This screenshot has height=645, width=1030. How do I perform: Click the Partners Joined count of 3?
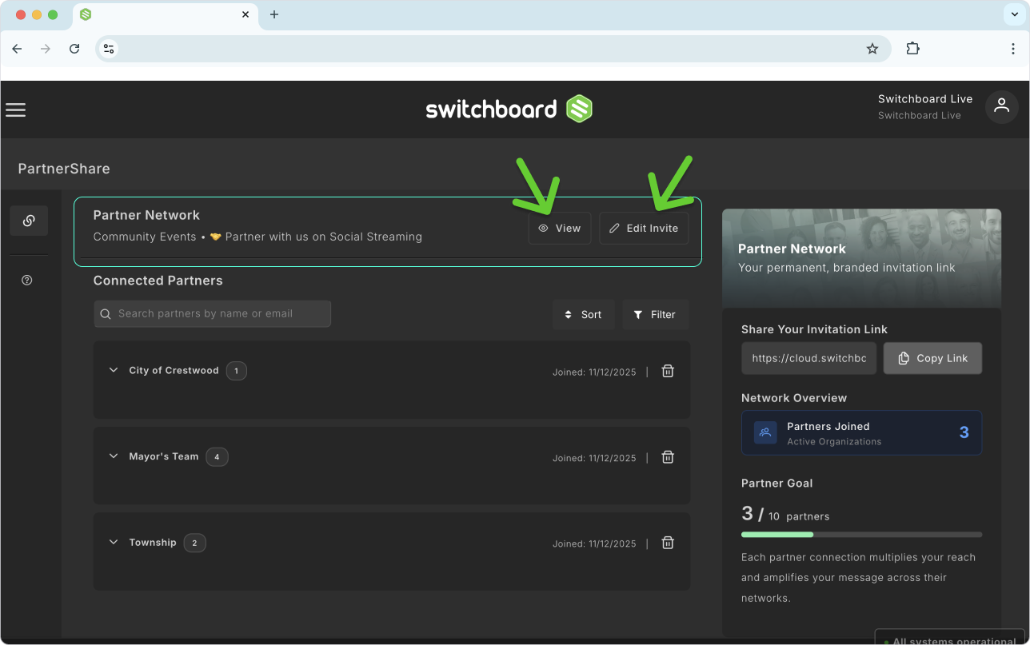click(x=964, y=432)
